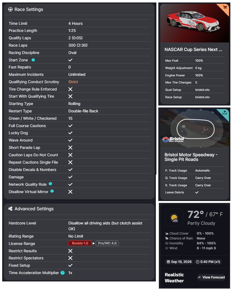Click the Start Zone help icon
The width and height of the screenshot is (232, 300).
tap(33, 60)
